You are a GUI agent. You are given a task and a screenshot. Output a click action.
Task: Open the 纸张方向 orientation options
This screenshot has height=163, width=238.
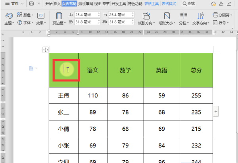(x=146, y=19)
